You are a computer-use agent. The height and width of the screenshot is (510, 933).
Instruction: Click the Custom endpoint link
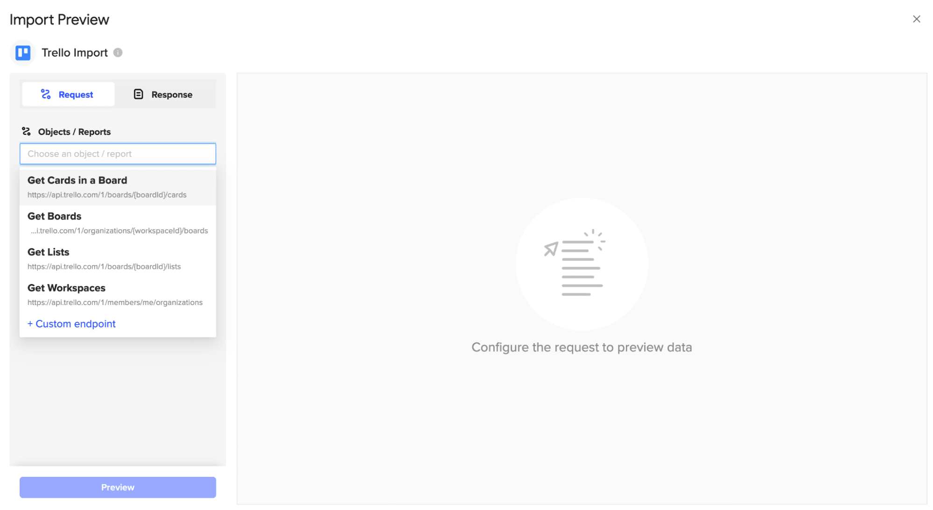coord(71,324)
